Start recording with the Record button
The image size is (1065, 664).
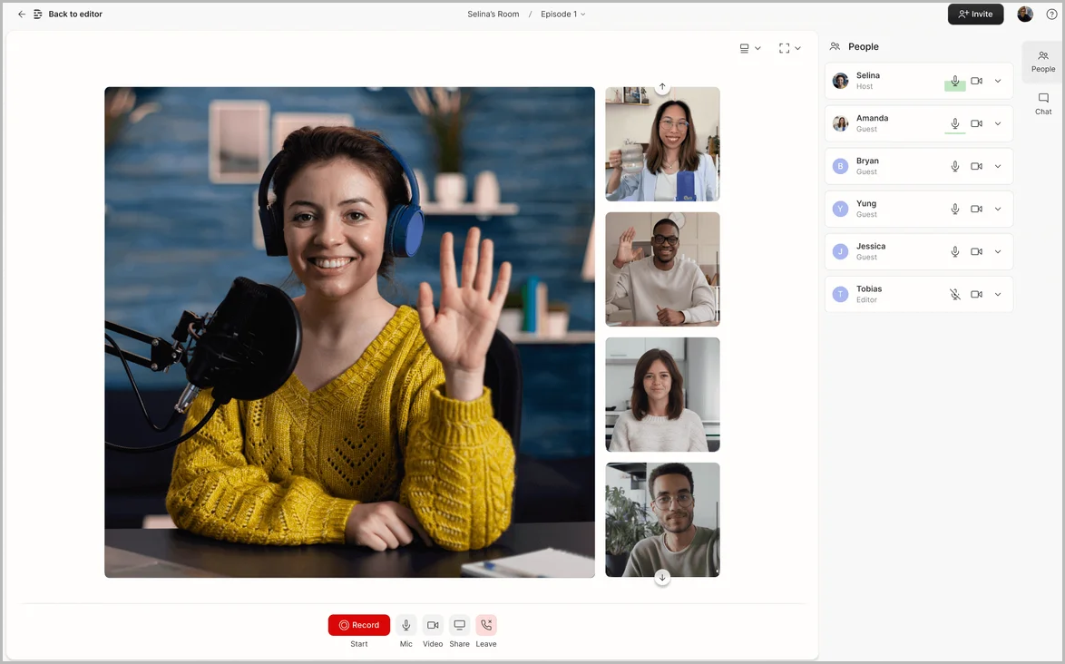tap(358, 625)
